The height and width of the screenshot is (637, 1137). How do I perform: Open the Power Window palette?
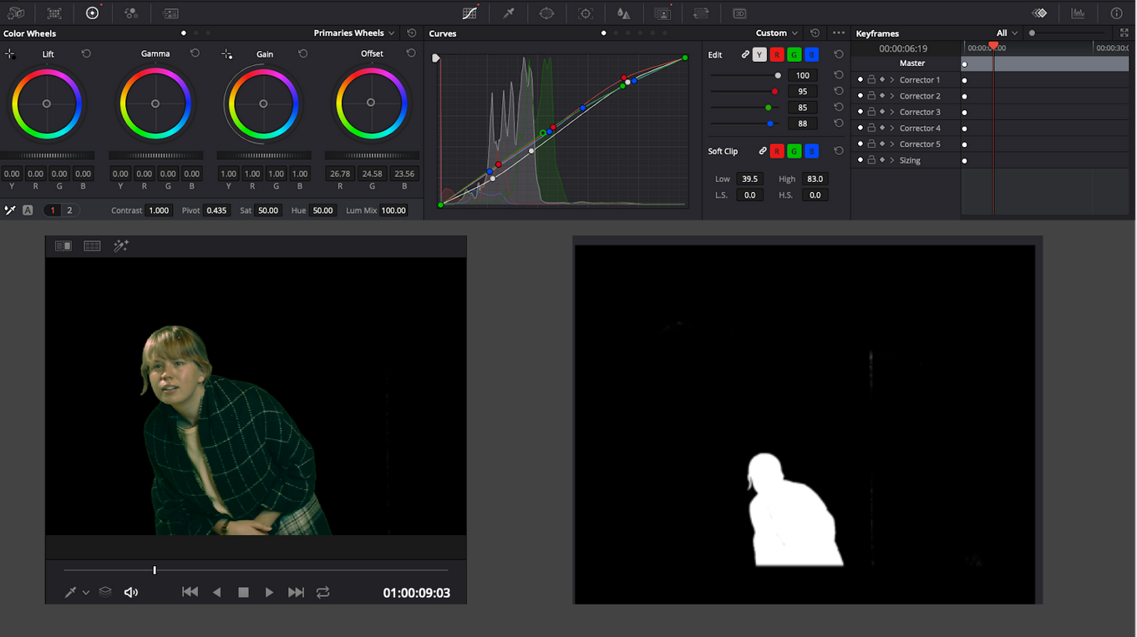(546, 13)
